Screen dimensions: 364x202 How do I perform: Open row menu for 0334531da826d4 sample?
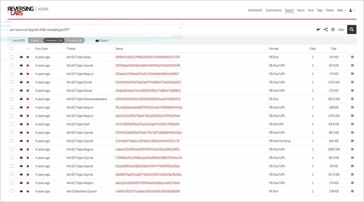352,133
